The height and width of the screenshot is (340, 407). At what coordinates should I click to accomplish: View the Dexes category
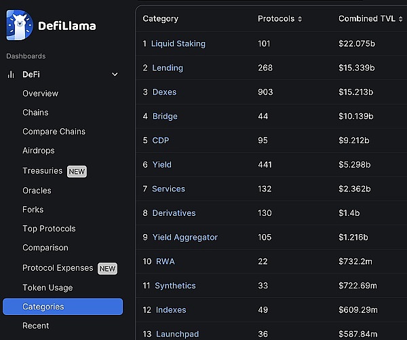pyautogui.click(x=164, y=92)
